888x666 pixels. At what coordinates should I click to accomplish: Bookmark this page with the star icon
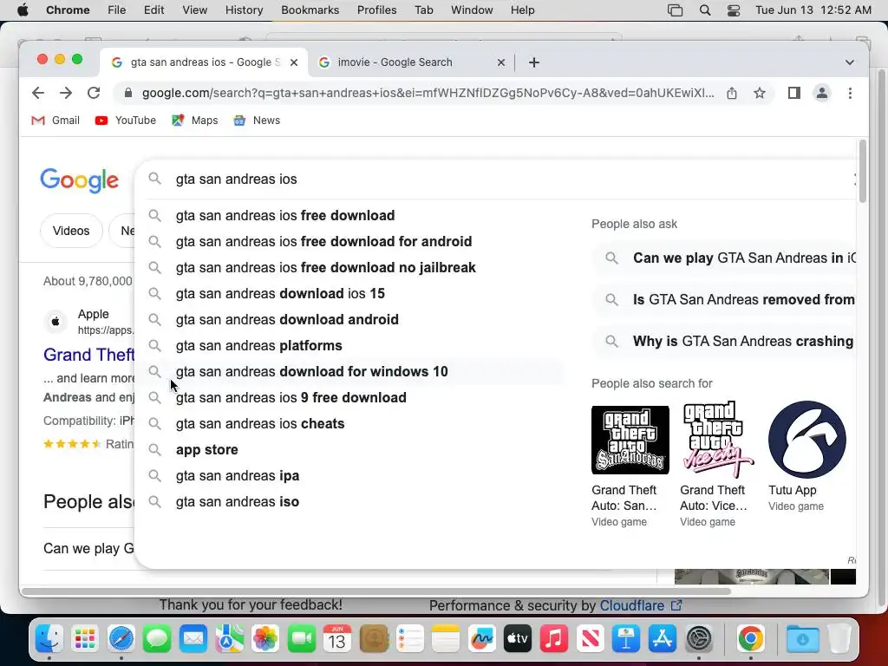click(x=760, y=93)
